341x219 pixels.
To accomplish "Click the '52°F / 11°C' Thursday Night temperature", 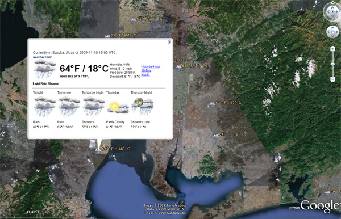I will coord(138,127).
